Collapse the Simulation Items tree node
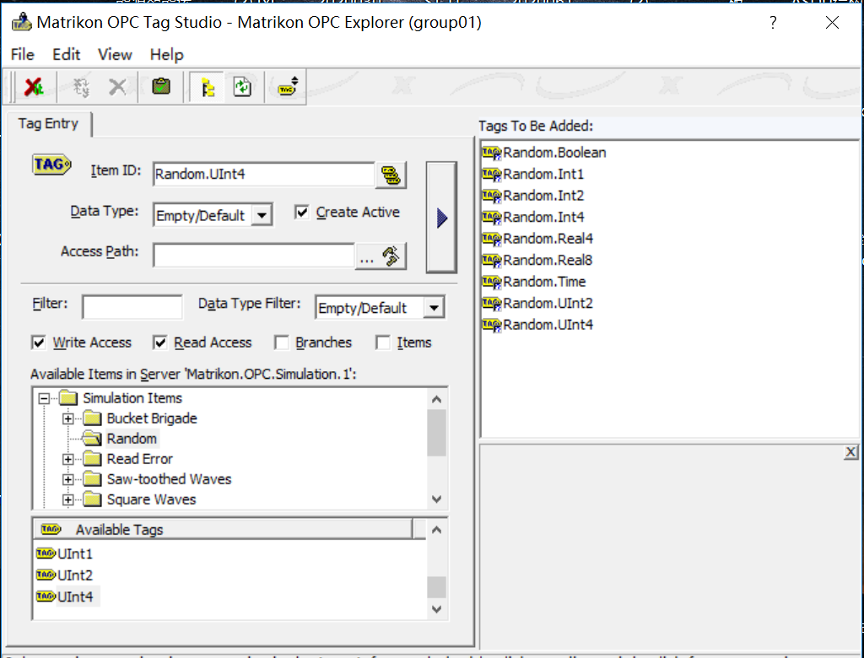The image size is (864, 658). (x=44, y=398)
